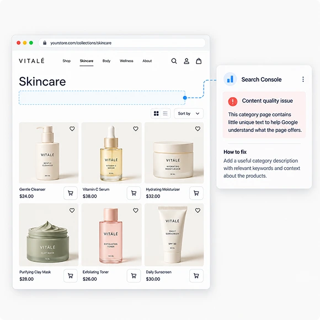Viewport: 320px width, 320px height.
Task: Click the Search Console panel title
Action: click(262, 79)
